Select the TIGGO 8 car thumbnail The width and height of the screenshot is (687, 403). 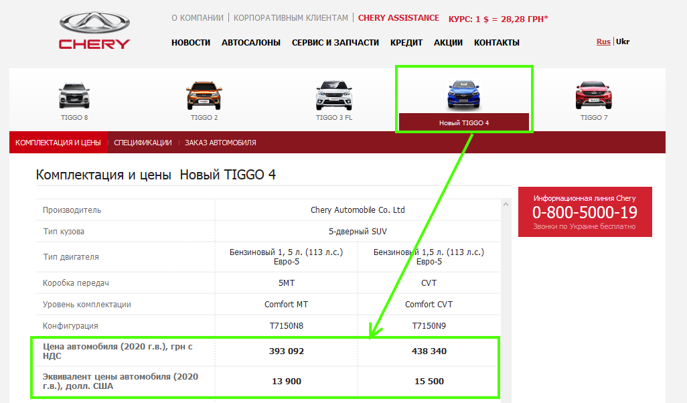[74, 96]
